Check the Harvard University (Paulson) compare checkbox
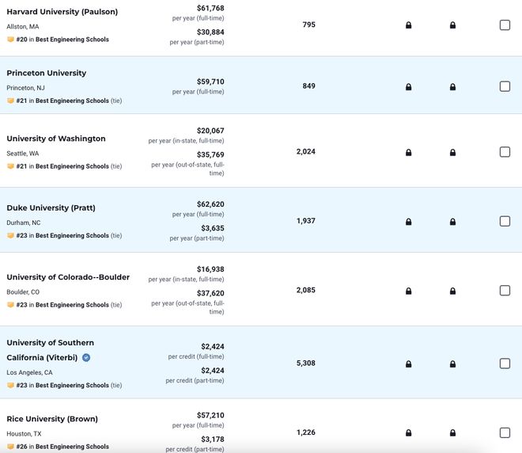The width and height of the screenshot is (522, 453). tap(505, 25)
